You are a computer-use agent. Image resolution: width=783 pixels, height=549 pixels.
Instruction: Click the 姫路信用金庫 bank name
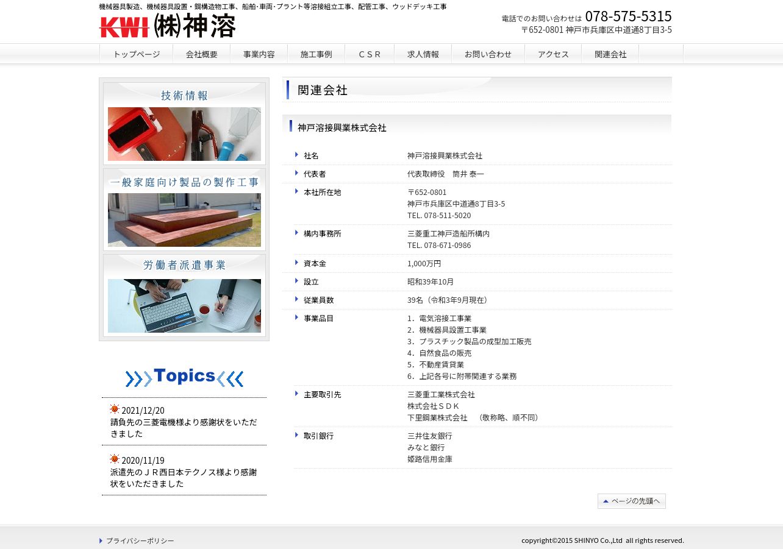tap(430, 459)
